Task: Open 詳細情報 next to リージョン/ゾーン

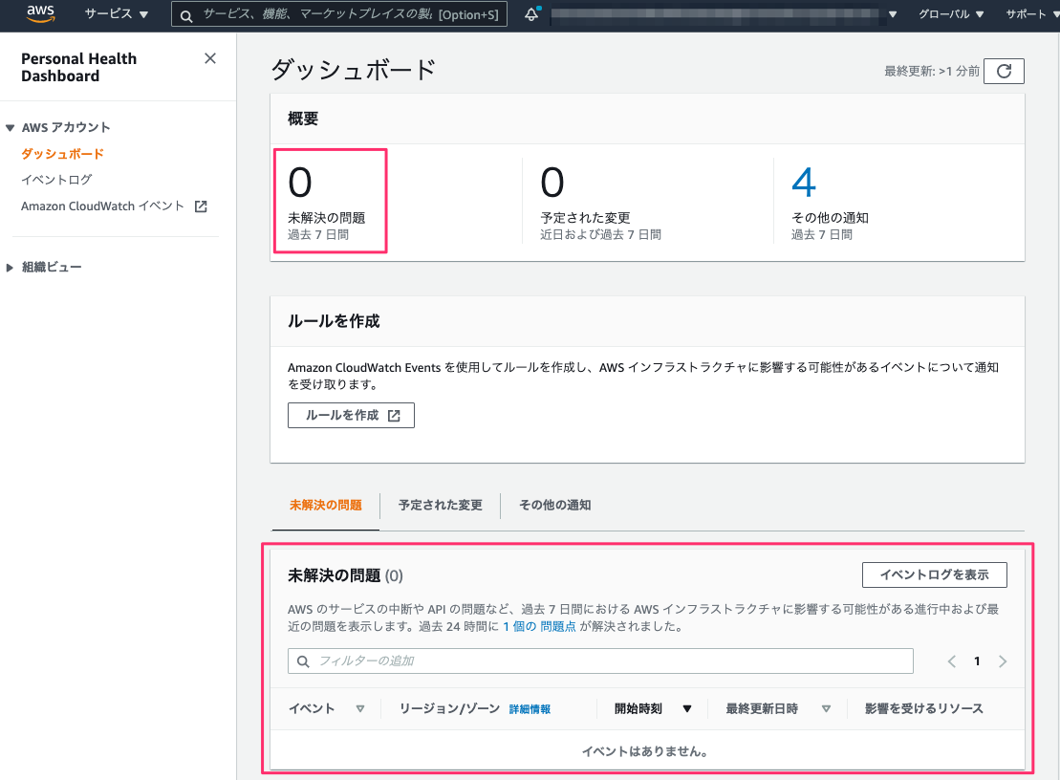Action: pos(530,709)
